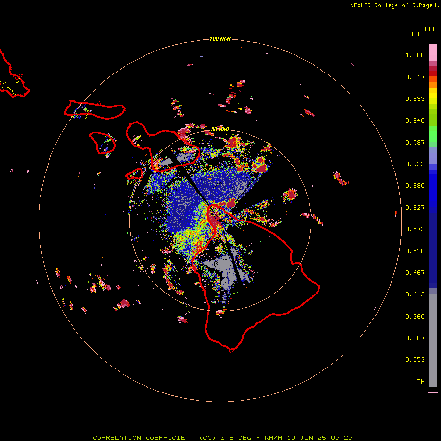Click the 0.413 colorbar value
Image resolution: width=441 pixels, height=441 pixels.
point(415,294)
